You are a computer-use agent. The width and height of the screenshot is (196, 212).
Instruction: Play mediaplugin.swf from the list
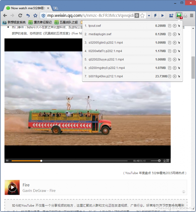coord(175,34)
